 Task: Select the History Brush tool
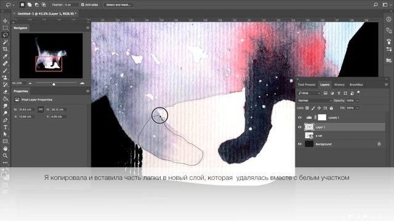click(5, 85)
